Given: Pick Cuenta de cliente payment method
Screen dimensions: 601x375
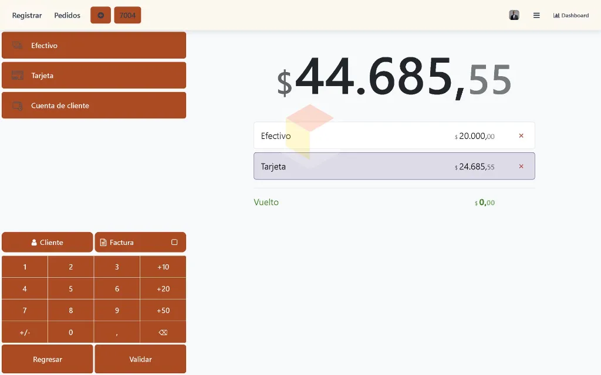Looking at the screenshot, I should coord(94,105).
